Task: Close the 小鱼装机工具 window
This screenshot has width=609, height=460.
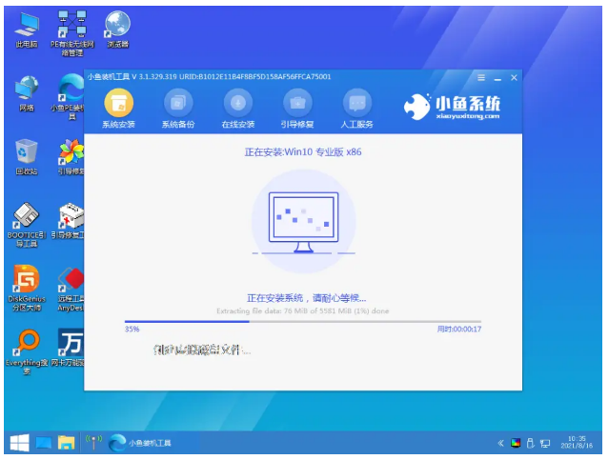Action: [x=514, y=78]
